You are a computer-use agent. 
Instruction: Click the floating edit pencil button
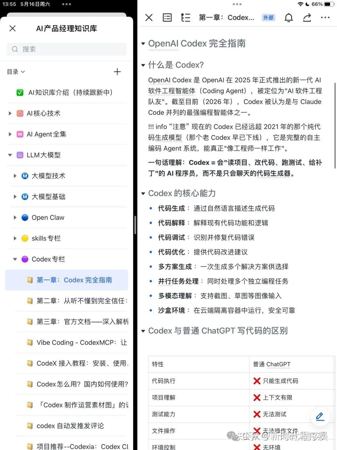[320, 416]
